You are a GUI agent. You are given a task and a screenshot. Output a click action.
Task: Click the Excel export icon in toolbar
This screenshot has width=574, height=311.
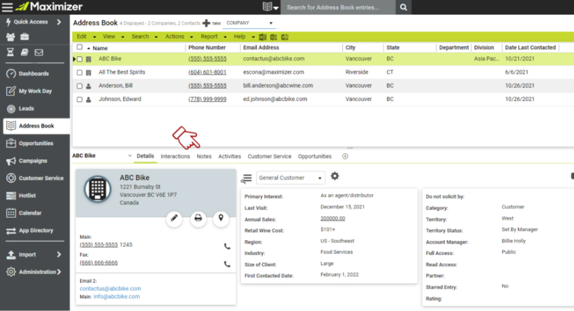[274, 37]
